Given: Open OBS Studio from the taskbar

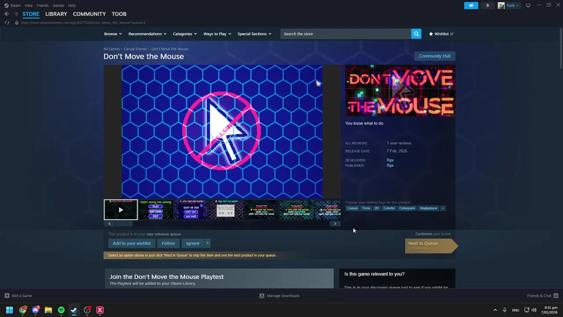Looking at the screenshot, I should 87,310.
